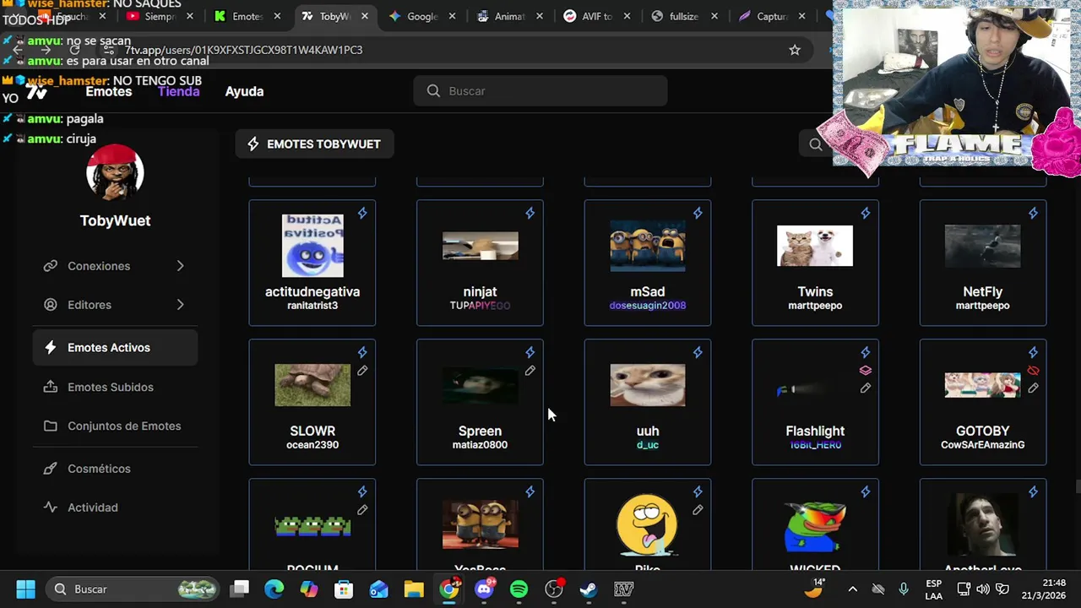This screenshot has width=1081, height=608.
Task: Open Conjuntos de Emotes in sidebar
Action: (x=115, y=426)
